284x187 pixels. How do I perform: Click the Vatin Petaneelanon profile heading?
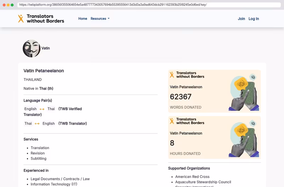44,71
